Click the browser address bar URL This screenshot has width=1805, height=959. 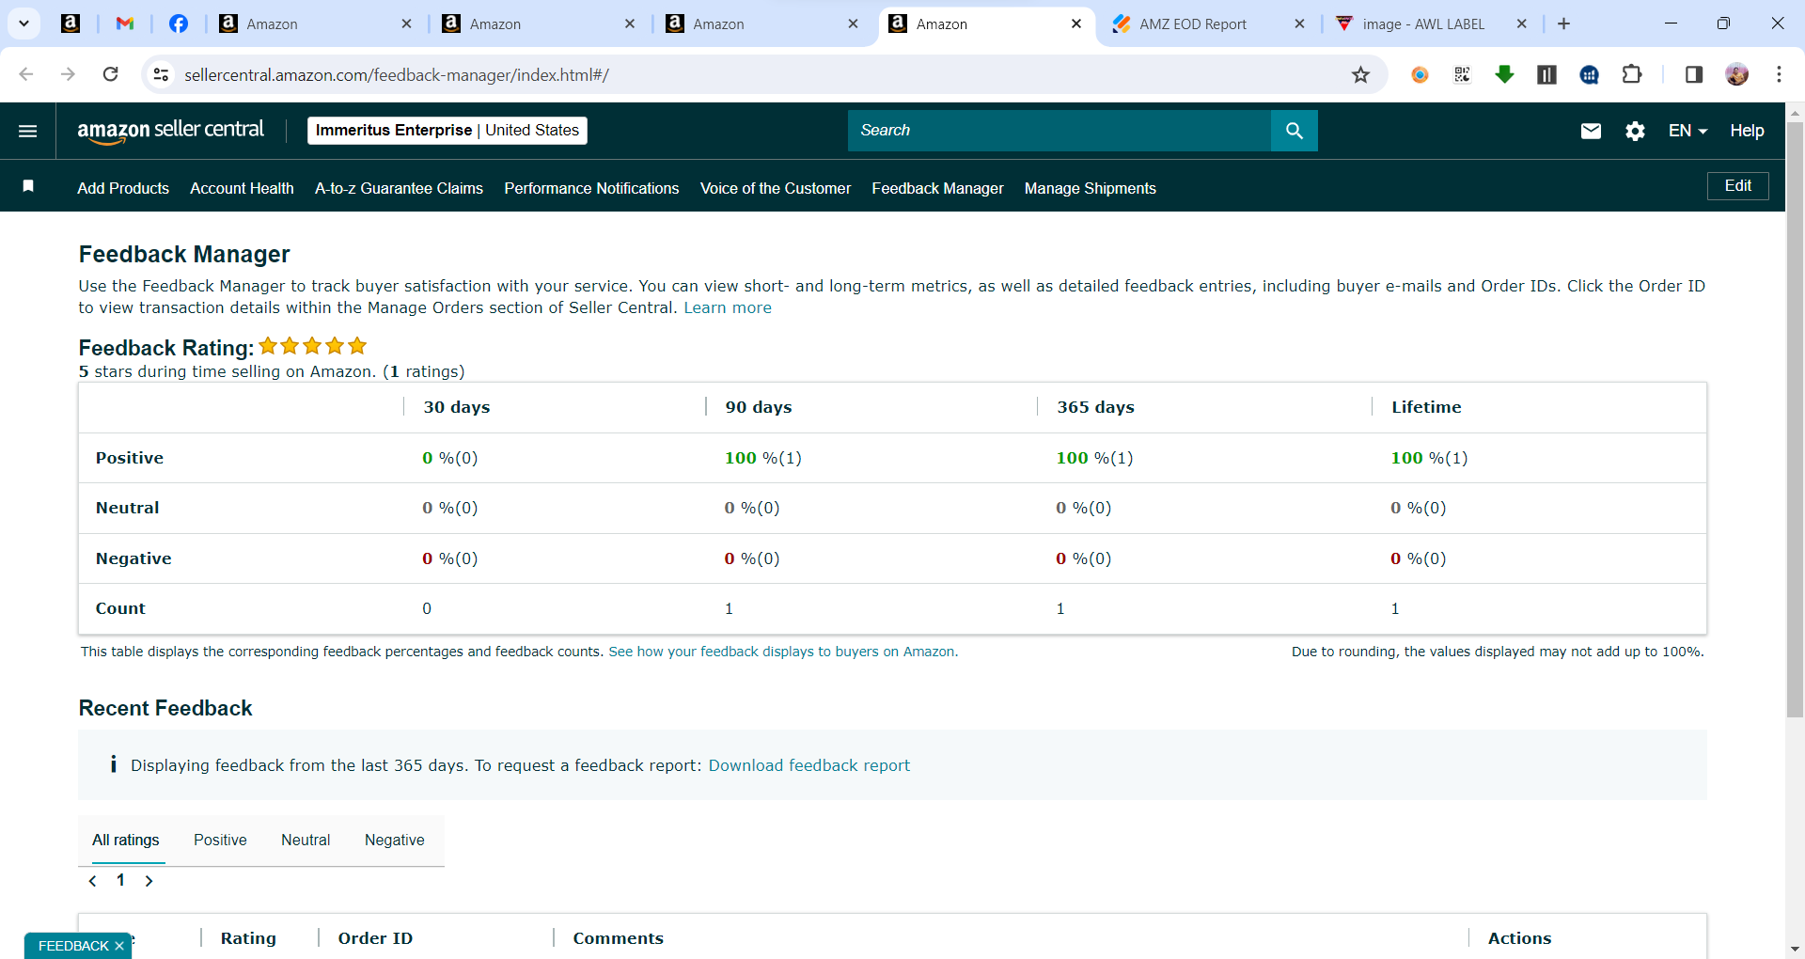[397, 75]
